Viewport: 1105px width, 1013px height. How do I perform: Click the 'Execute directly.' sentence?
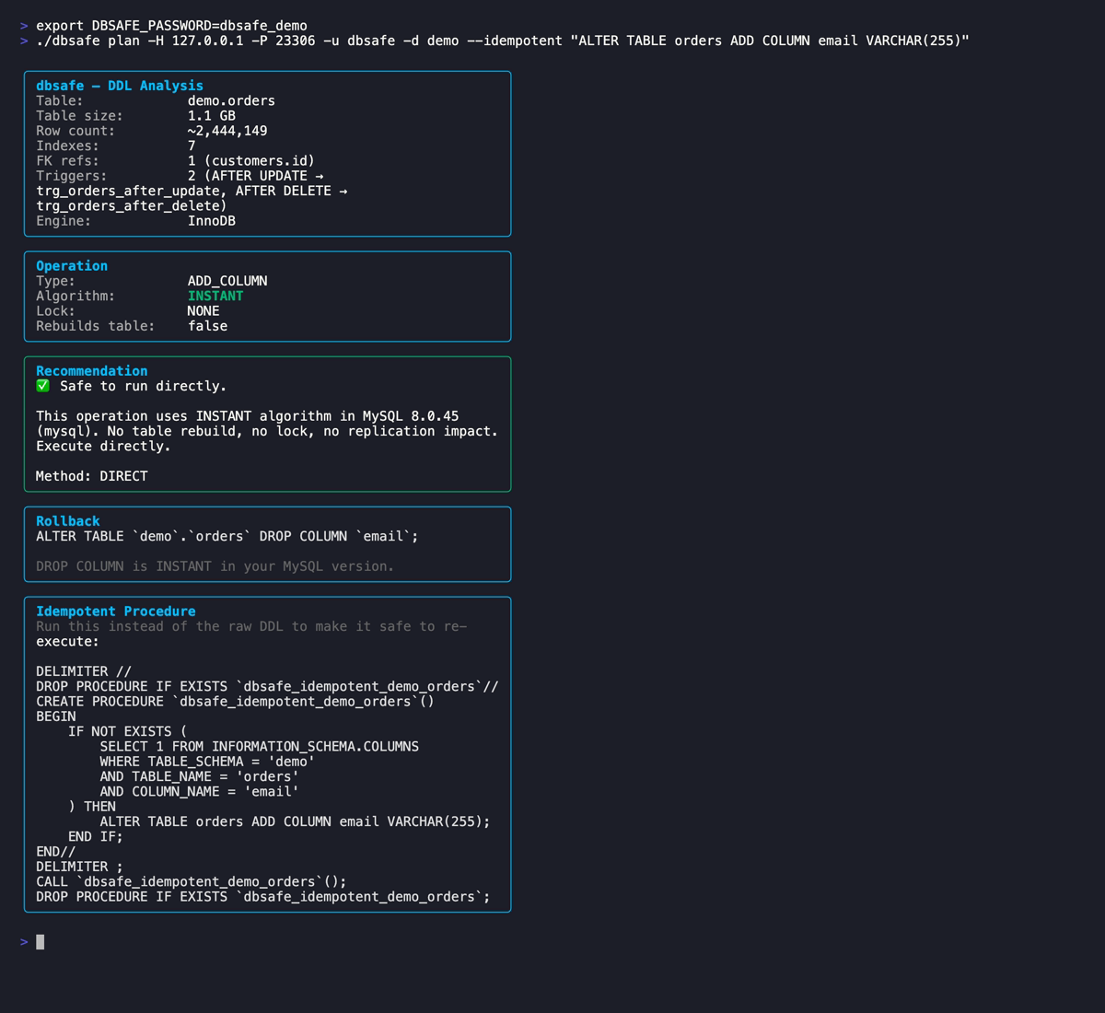pyautogui.click(x=103, y=446)
